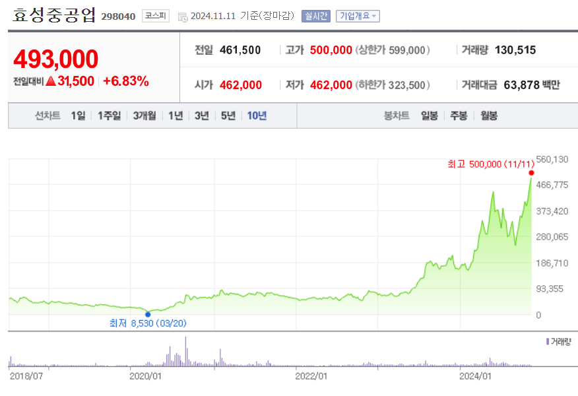Screen dimensions: 578x396
Task: Click the 2020/01 axis label
Action: coord(145,376)
